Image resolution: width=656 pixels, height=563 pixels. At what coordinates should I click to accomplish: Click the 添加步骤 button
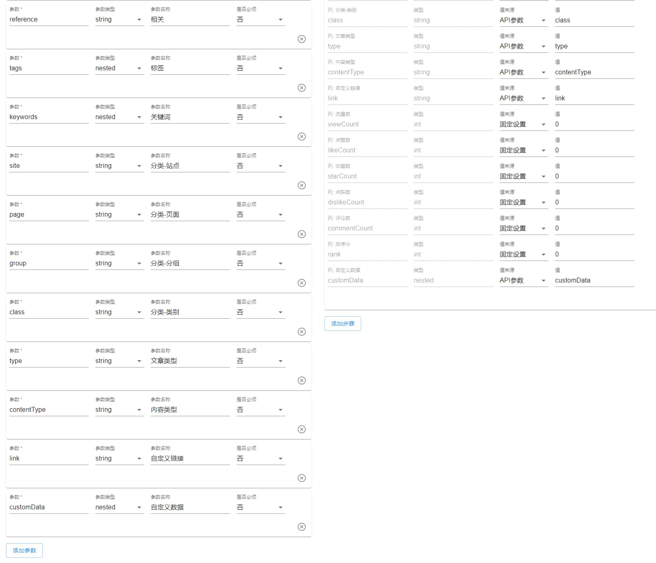click(x=342, y=324)
